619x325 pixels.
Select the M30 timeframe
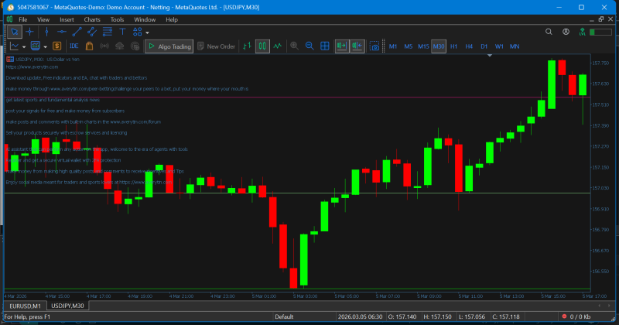[439, 46]
